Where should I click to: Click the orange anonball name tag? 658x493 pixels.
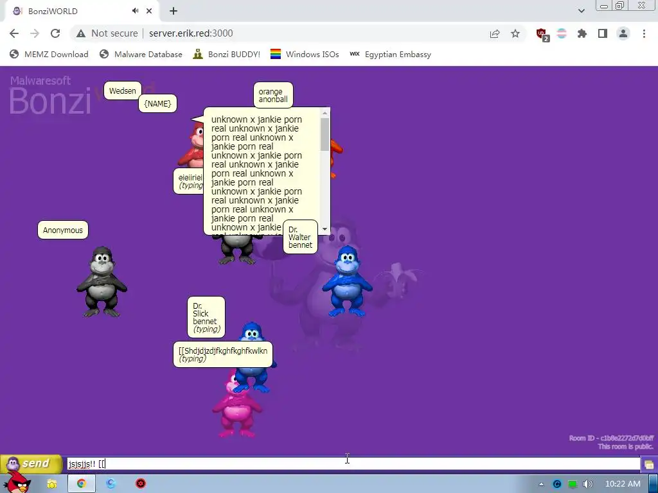point(273,95)
